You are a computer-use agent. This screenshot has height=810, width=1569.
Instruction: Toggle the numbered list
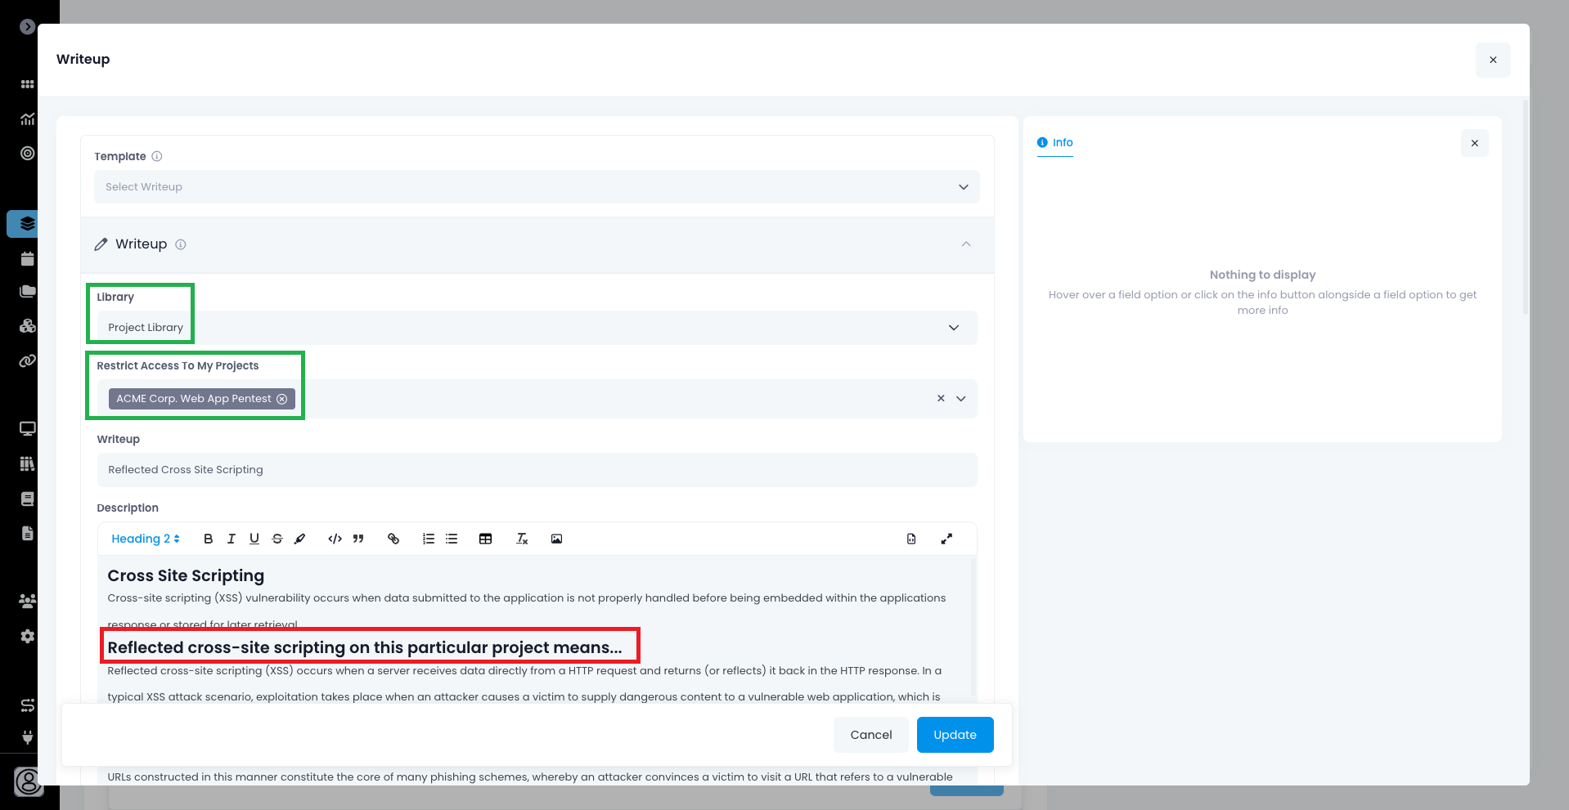pos(428,539)
